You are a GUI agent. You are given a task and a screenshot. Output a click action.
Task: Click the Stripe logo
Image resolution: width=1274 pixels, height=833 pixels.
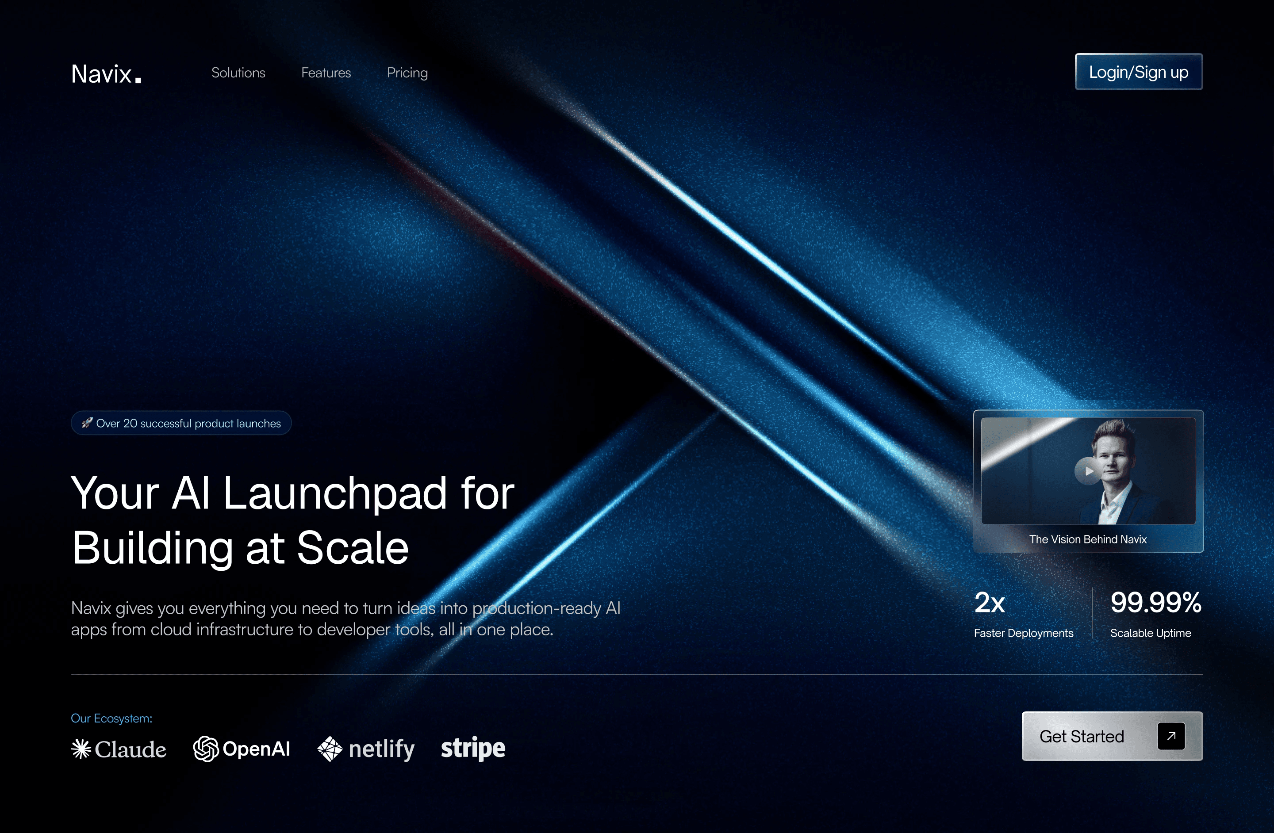473,748
